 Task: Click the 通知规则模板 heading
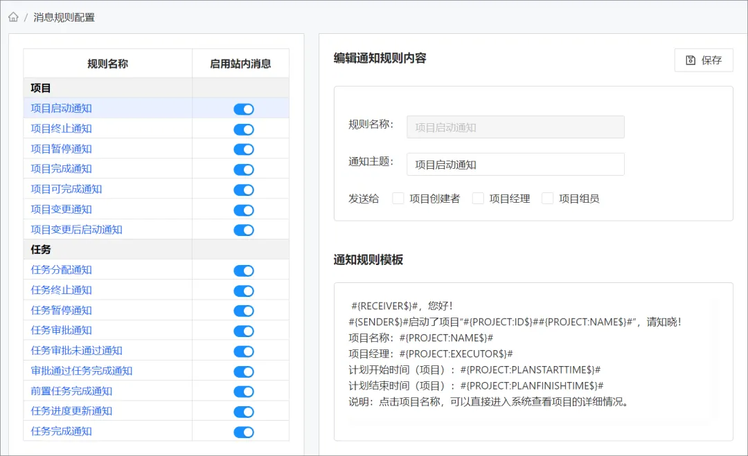368,259
